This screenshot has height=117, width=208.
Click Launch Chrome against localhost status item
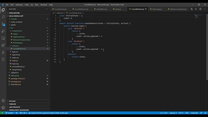tap(48, 113)
